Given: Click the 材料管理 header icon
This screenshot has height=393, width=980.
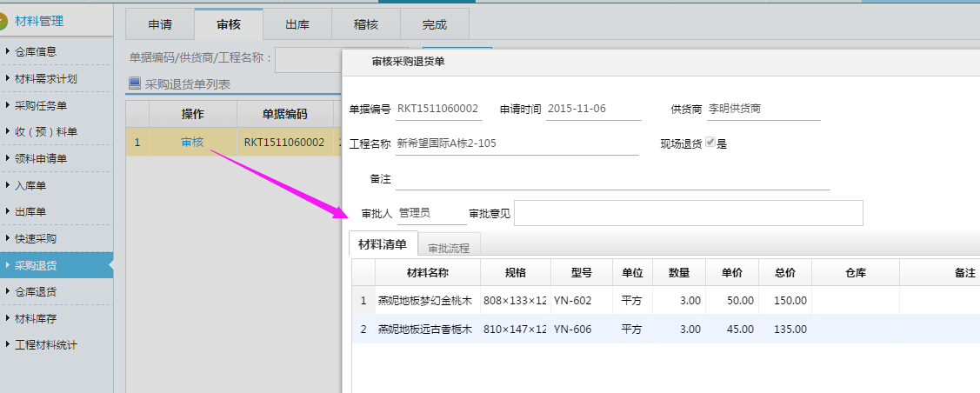Looking at the screenshot, I should point(3,21).
